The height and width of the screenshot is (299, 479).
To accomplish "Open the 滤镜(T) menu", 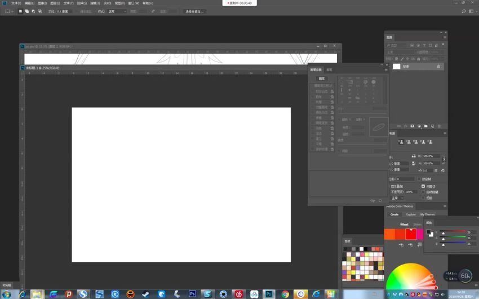I will [x=95, y=3].
